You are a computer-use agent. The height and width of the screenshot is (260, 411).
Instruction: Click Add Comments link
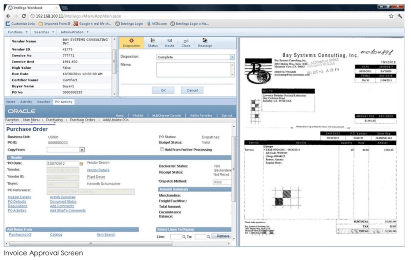point(62,206)
